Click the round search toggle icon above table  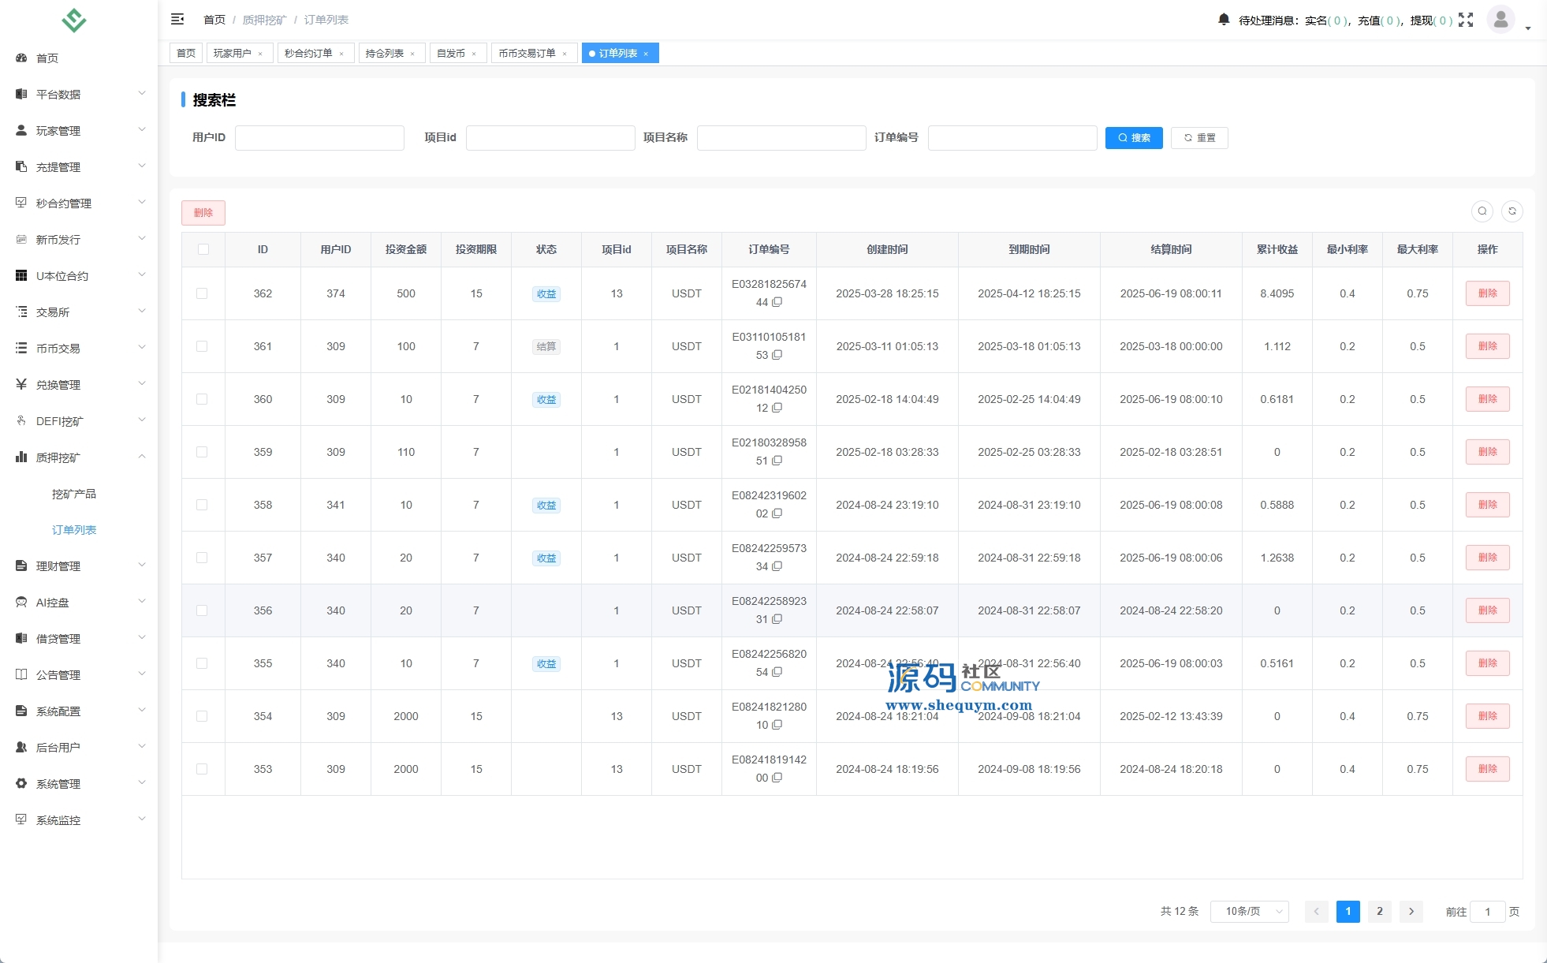pyautogui.click(x=1482, y=211)
